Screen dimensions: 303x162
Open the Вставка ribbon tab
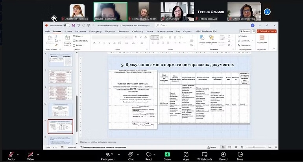[68, 31]
